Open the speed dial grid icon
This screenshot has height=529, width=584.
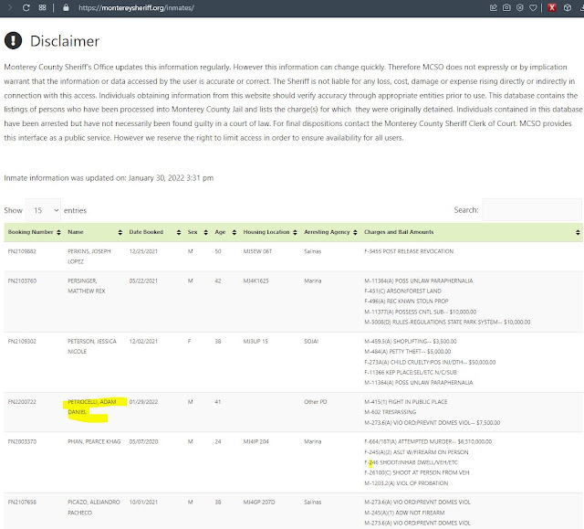click(43, 7)
